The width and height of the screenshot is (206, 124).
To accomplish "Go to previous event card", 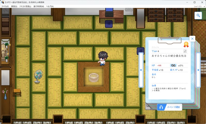I will 141,70.
